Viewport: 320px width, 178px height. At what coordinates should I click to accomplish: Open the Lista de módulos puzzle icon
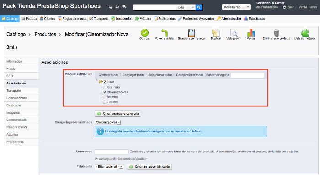[x=305, y=32]
